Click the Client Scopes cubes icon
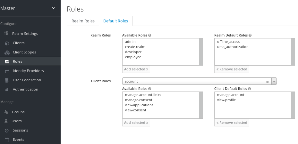This screenshot has width=298, height=144. pos(7,52)
